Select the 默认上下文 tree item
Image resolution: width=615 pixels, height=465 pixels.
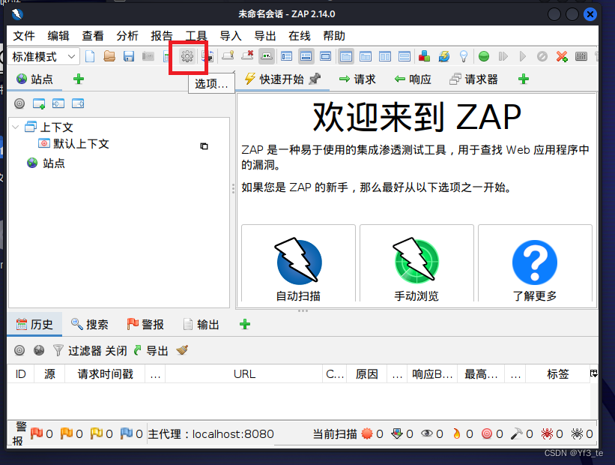pos(73,144)
